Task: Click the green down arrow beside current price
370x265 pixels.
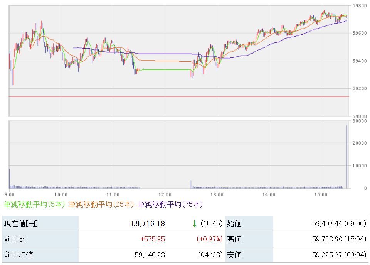Action: (x=195, y=223)
